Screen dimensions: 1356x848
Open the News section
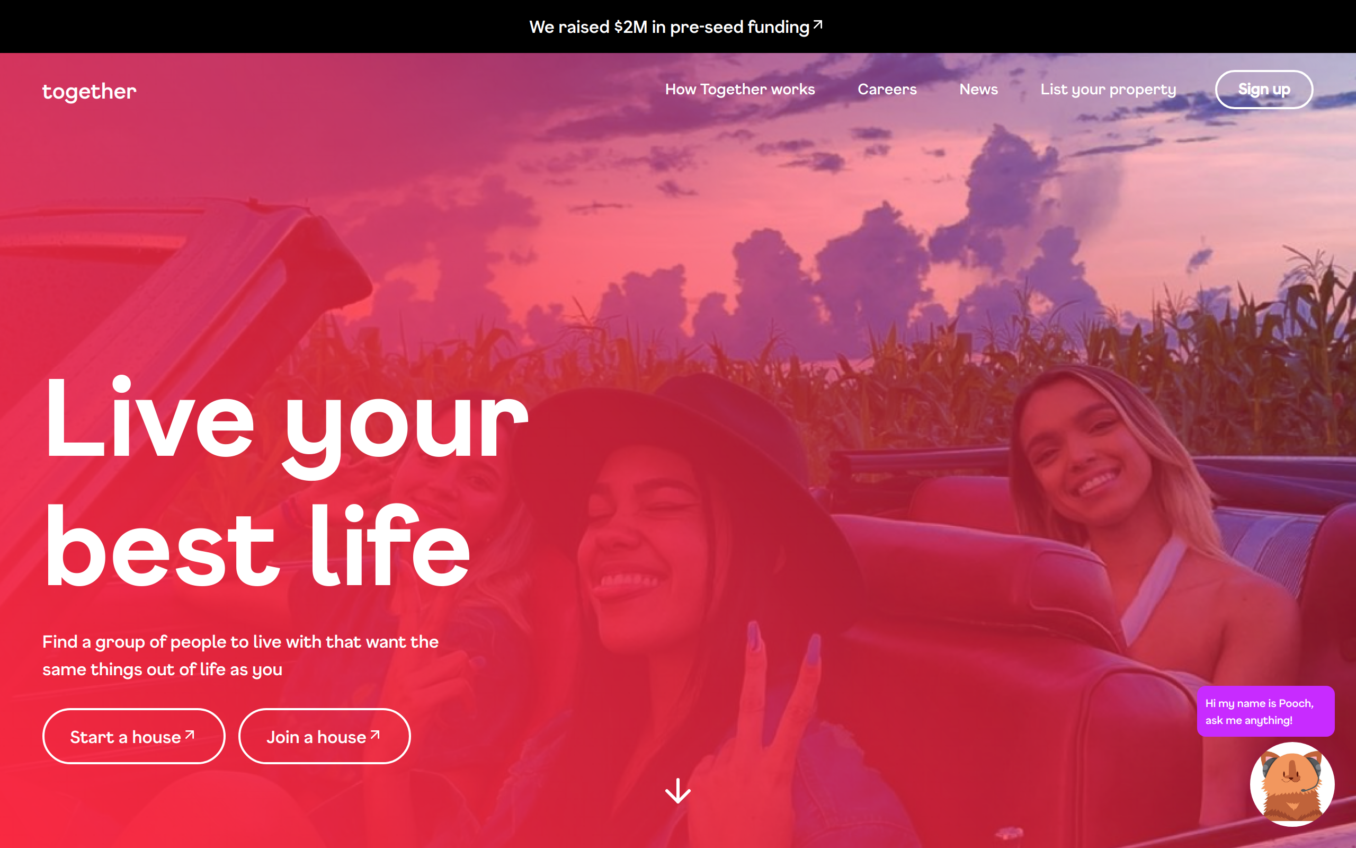click(978, 89)
